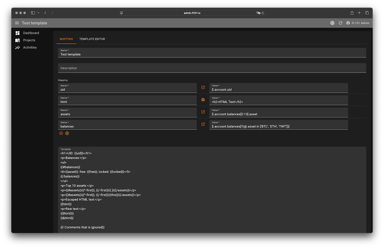Add a new mapping row with plus icon

click(x=61, y=133)
